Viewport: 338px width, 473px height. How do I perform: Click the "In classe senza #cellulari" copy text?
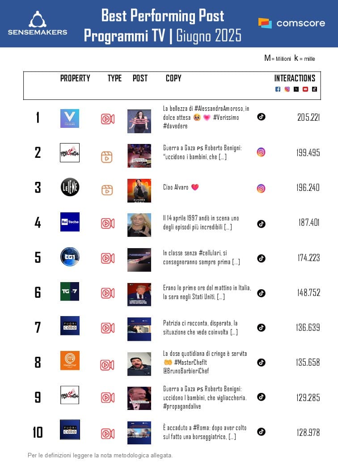coord(201,257)
